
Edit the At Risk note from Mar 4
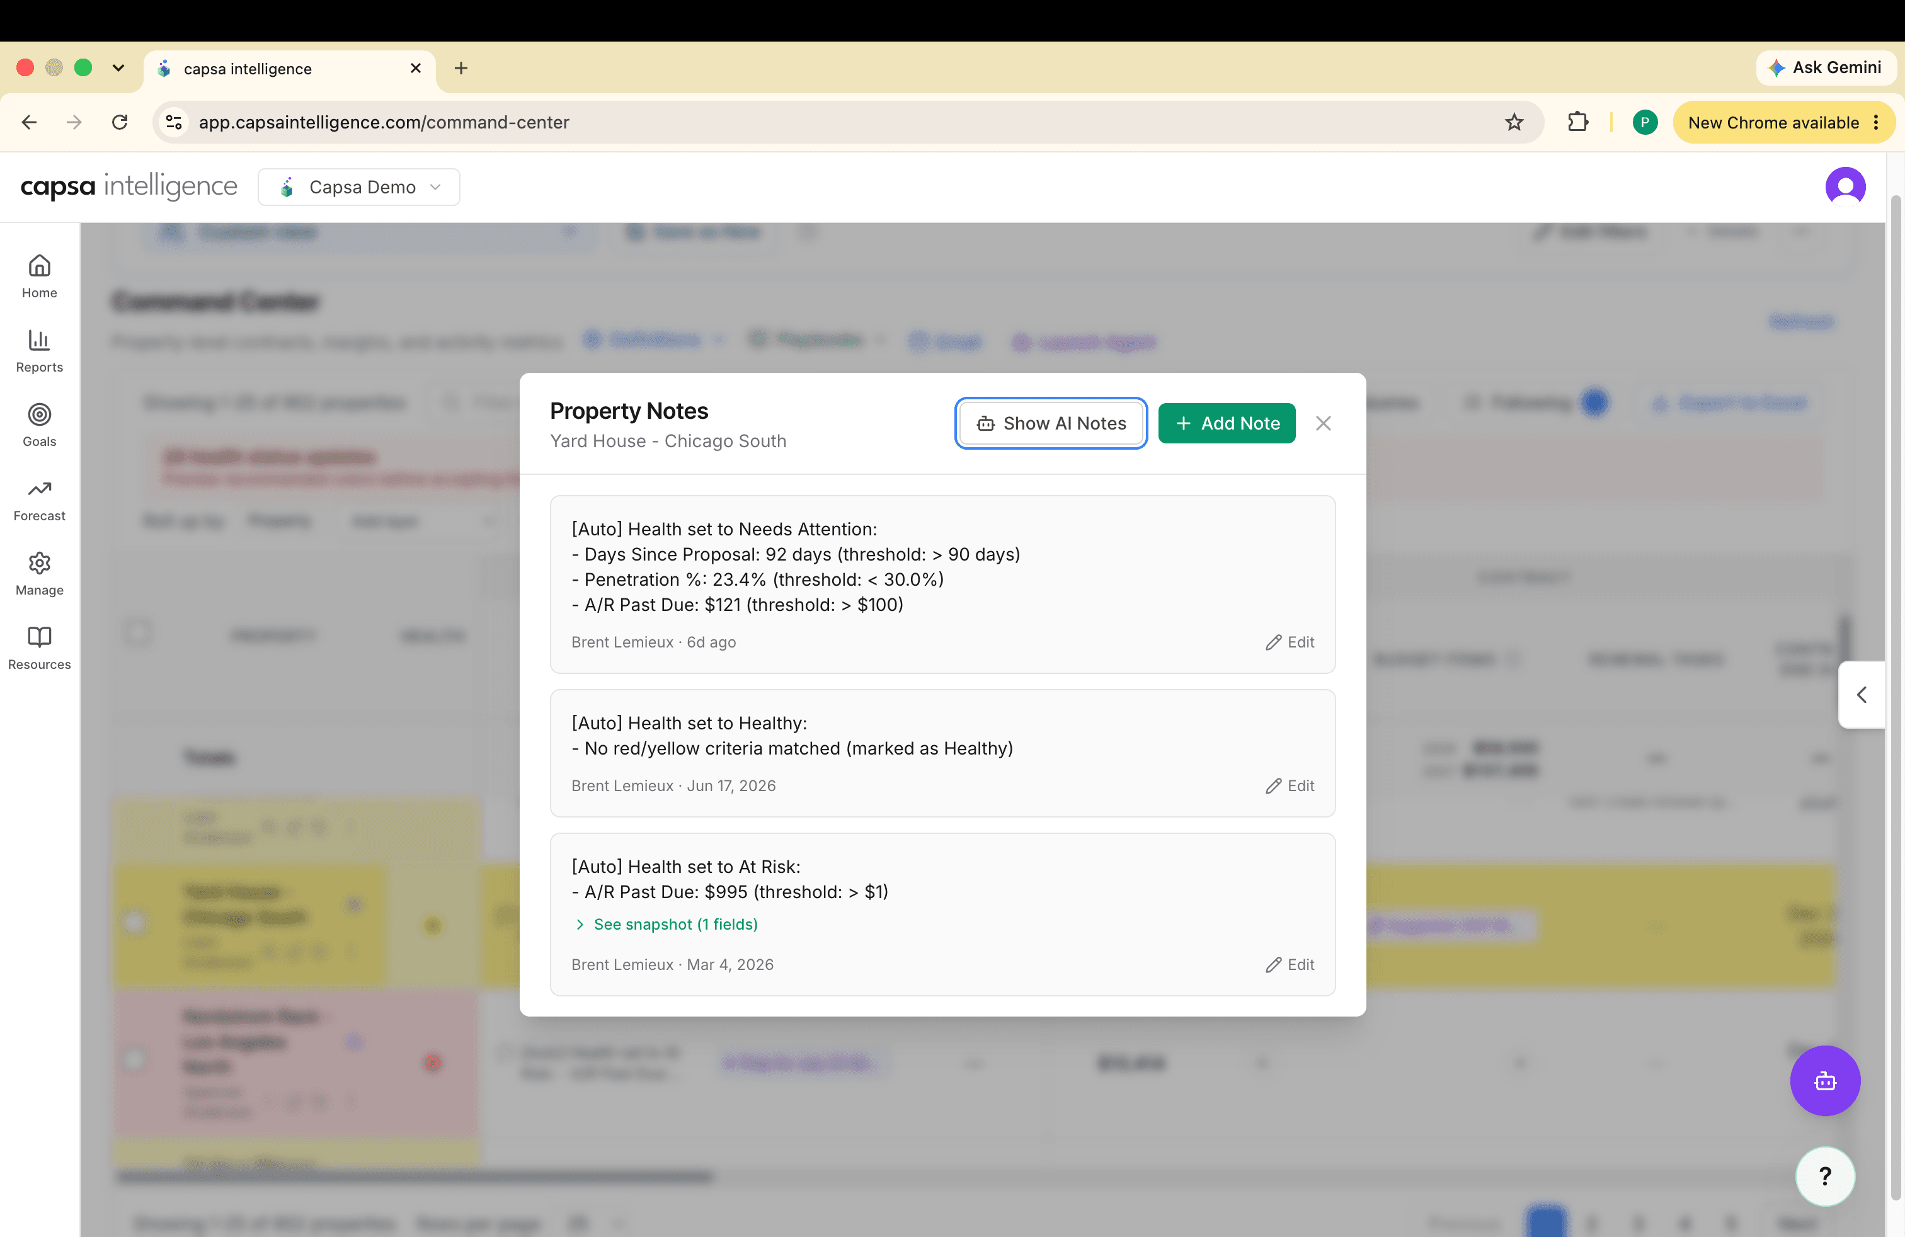point(1290,964)
